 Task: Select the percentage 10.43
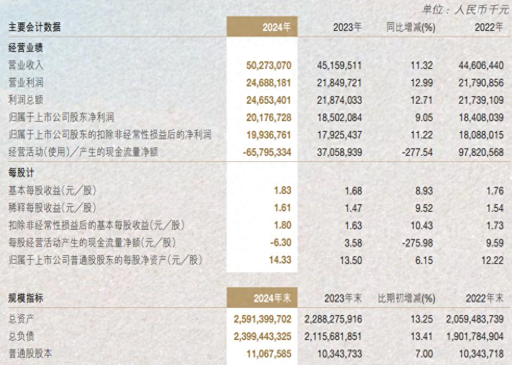tap(421, 225)
